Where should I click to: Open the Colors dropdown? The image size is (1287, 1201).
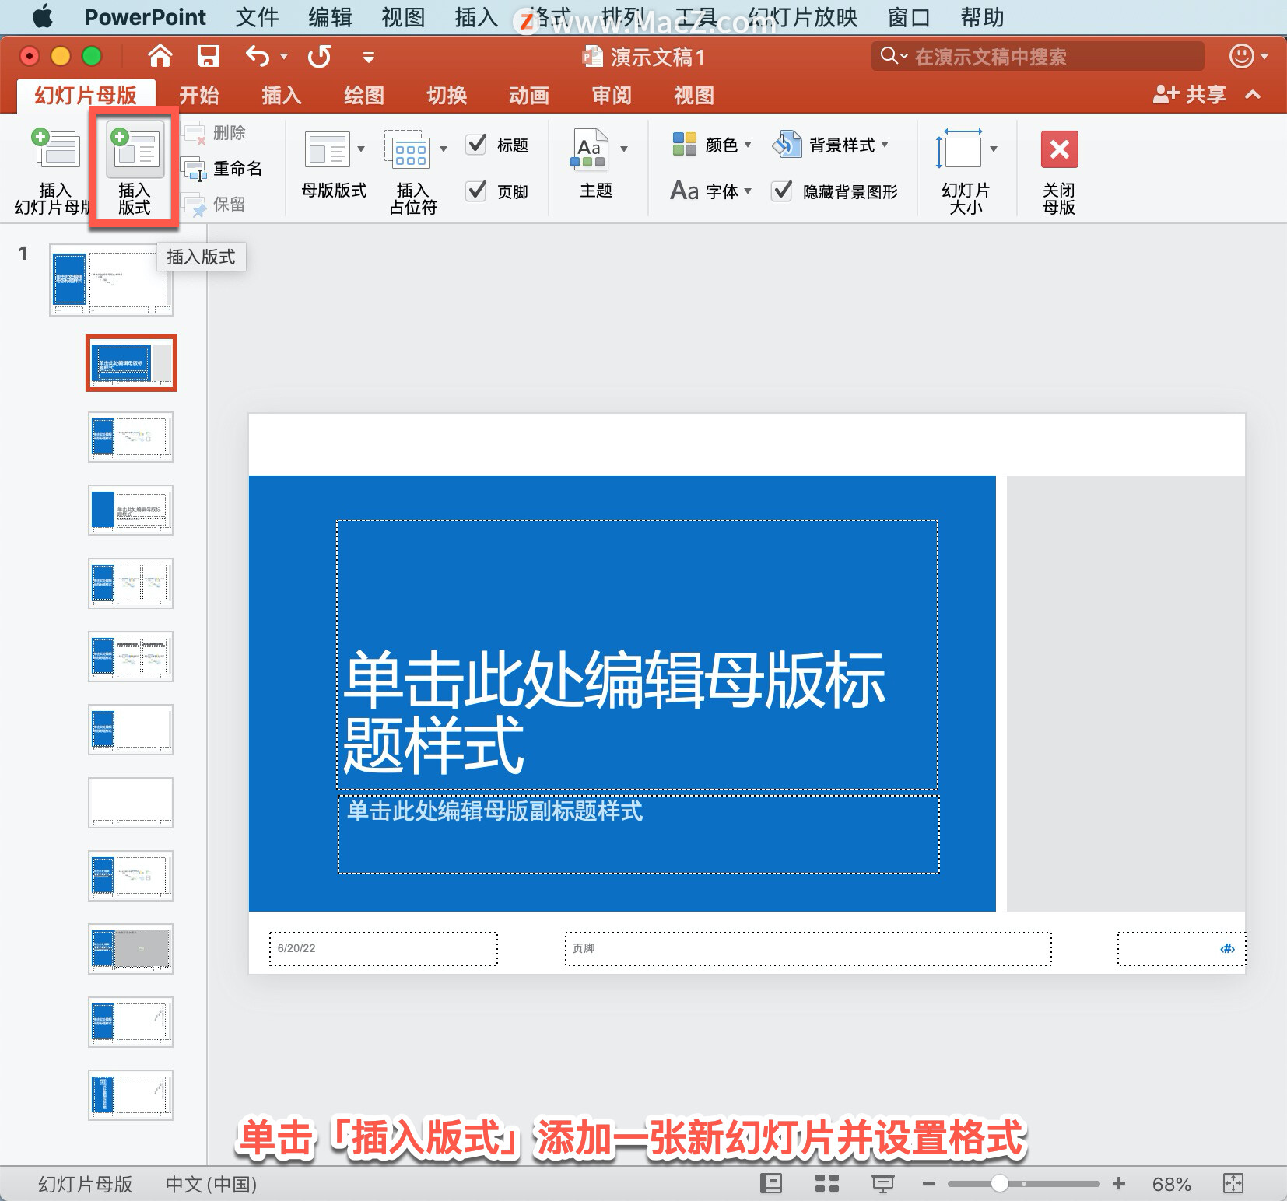[x=712, y=145]
